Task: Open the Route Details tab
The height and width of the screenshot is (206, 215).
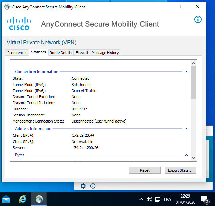Action: (x=61, y=53)
